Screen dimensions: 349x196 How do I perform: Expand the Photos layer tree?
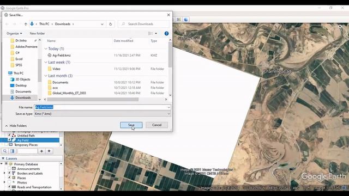pyautogui.click(x=4, y=182)
